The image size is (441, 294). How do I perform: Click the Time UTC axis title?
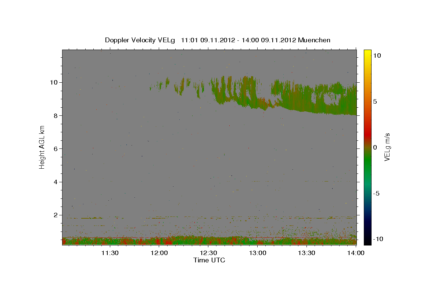click(209, 260)
